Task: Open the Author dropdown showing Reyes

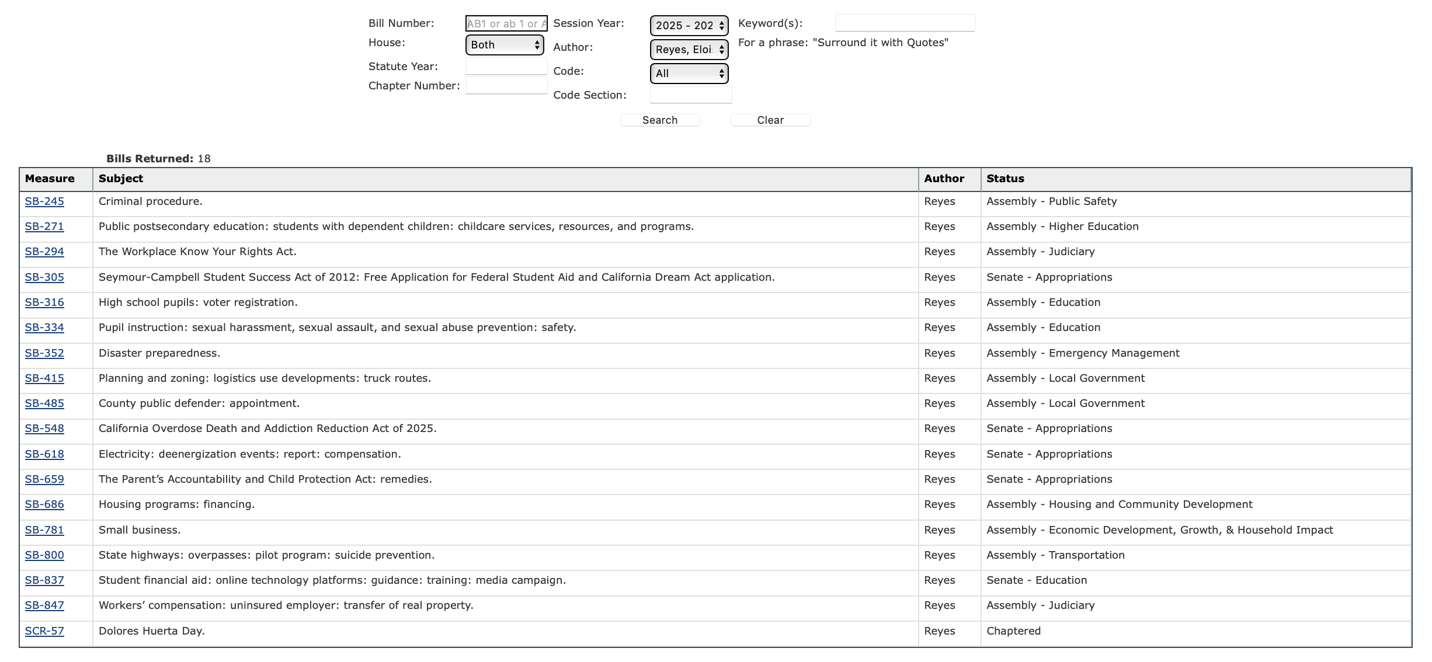Action: pyautogui.click(x=689, y=50)
